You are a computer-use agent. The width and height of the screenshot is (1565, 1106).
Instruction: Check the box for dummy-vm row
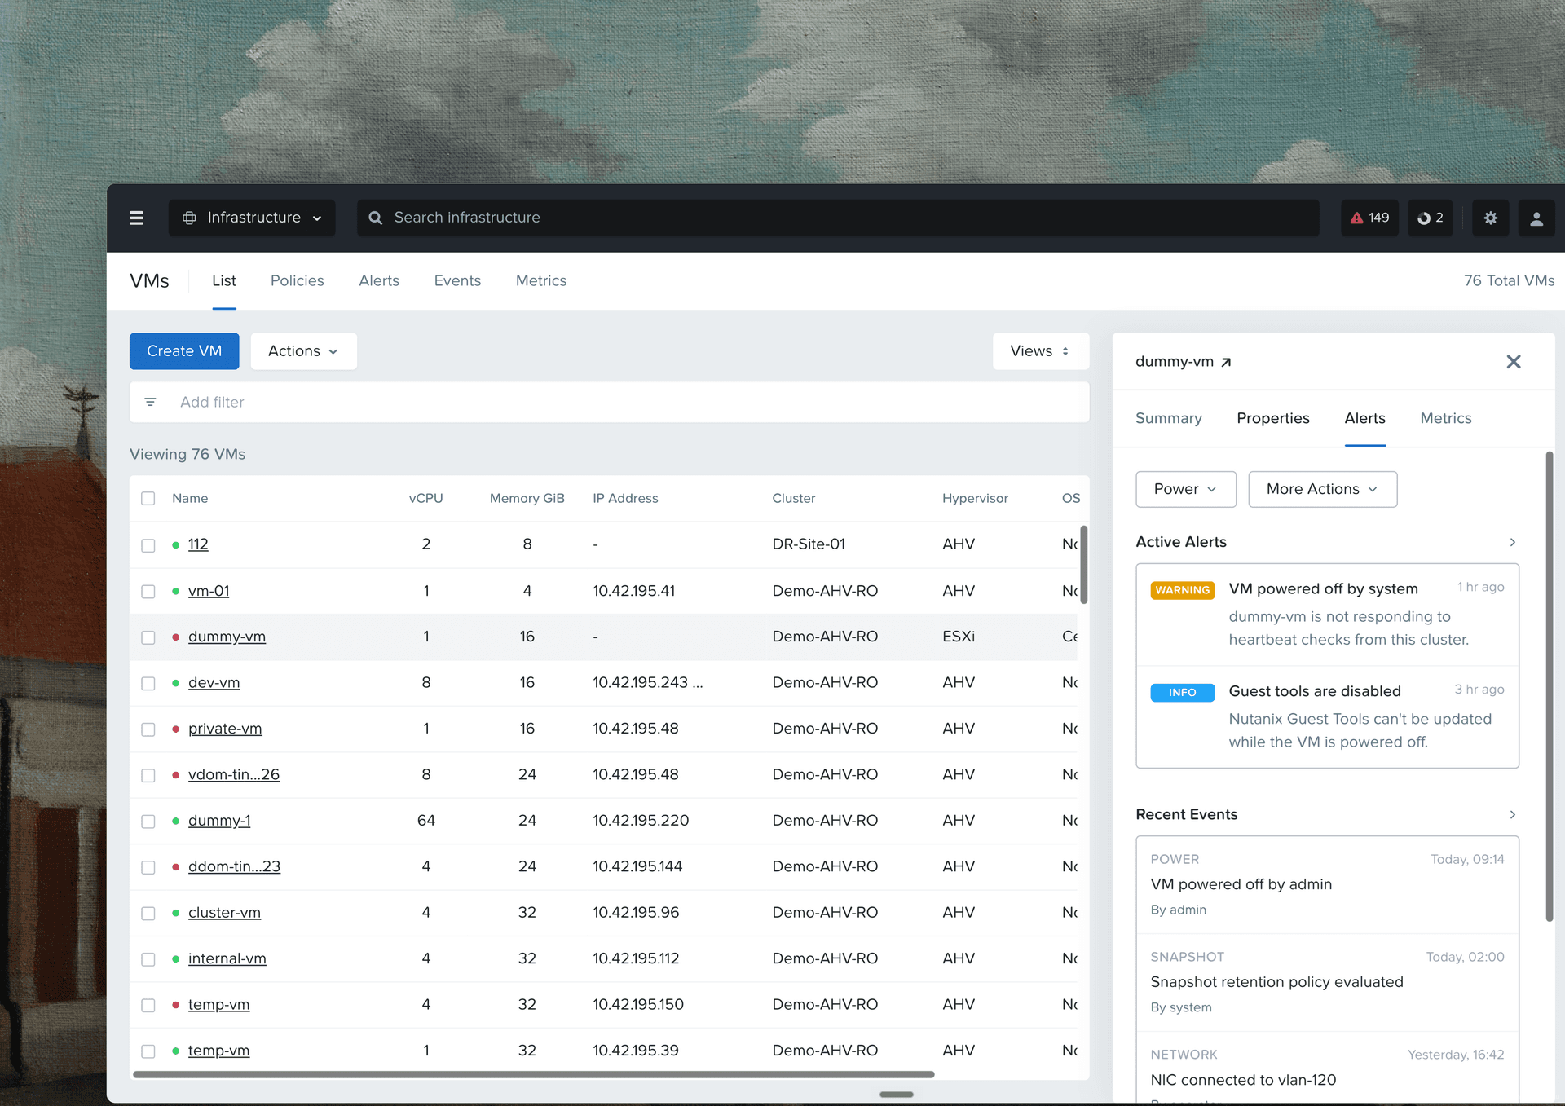[148, 637]
